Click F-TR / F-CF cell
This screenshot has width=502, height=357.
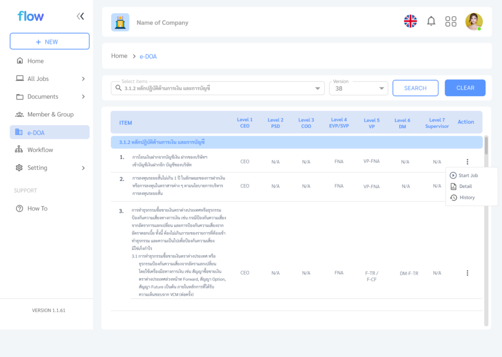coord(372,276)
